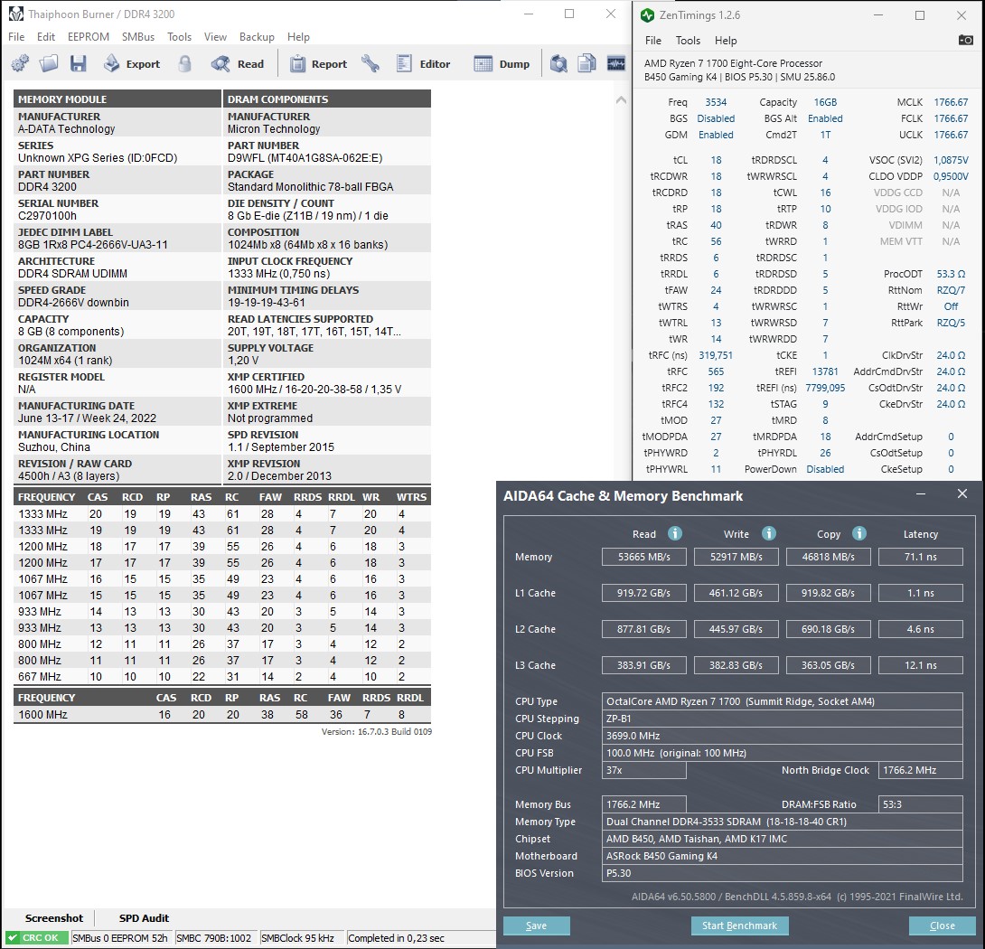Open file via the folder icon
The width and height of the screenshot is (985, 949).
49,63
